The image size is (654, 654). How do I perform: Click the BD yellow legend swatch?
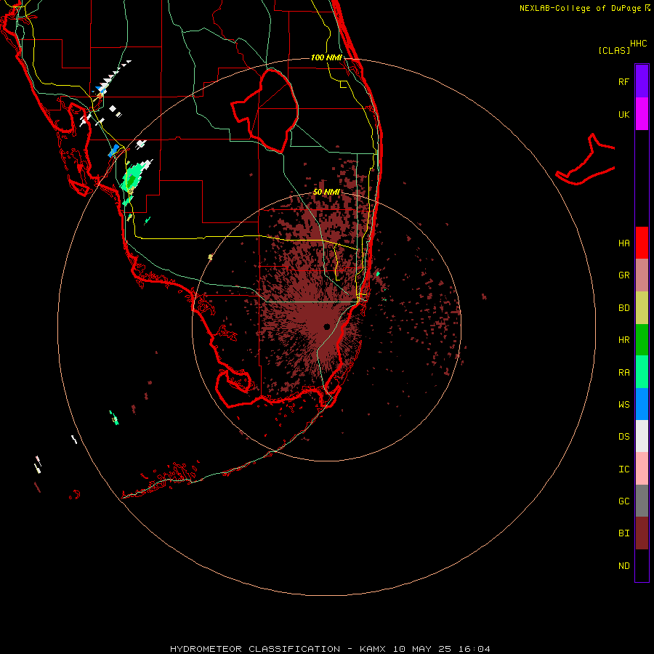642,308
